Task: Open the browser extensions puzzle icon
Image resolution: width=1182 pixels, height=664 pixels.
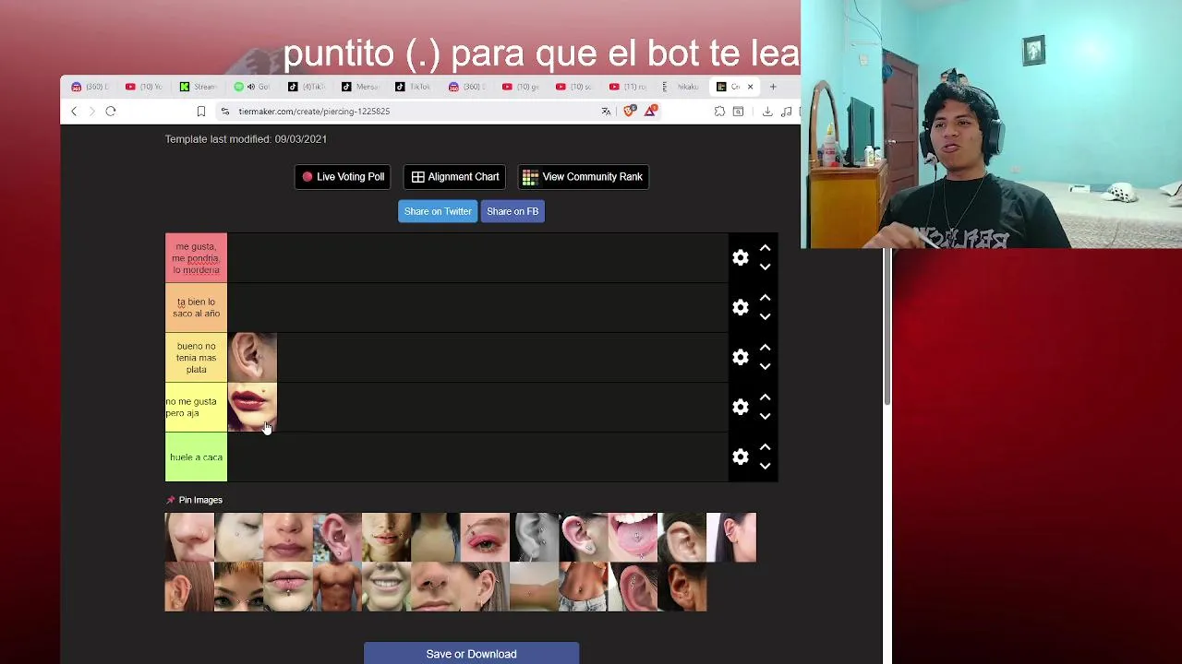Action: coord(719,112)
